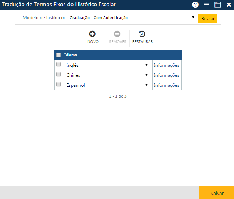Click the Idioma column header
The height and width of the screenshot is (199, 234).
pyautogui.click(x=70, y=55)
